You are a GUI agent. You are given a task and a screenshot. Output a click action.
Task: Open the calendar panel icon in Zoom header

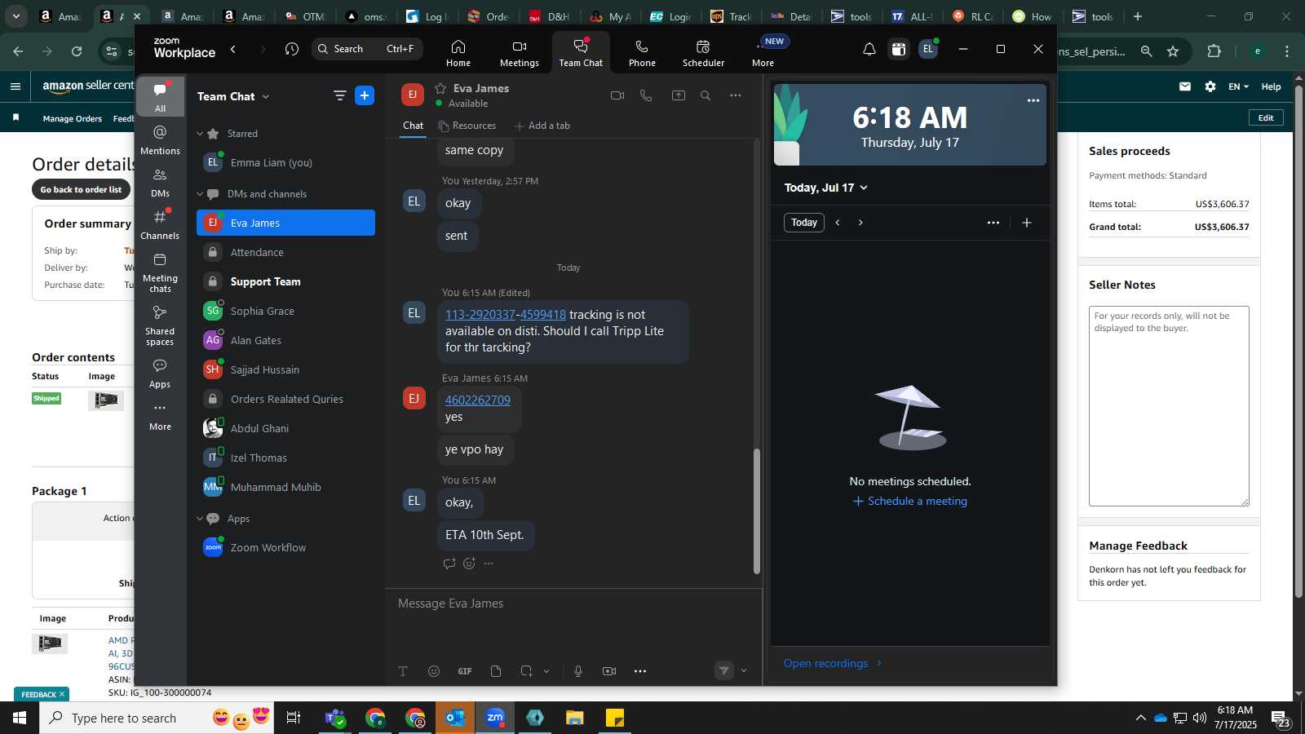(898, 49)
